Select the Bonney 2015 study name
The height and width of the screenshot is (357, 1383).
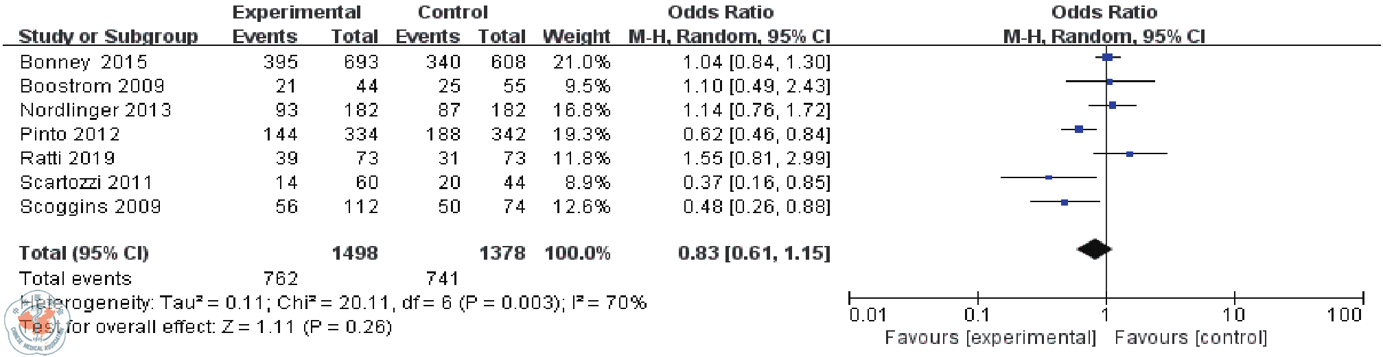(83, 62)
